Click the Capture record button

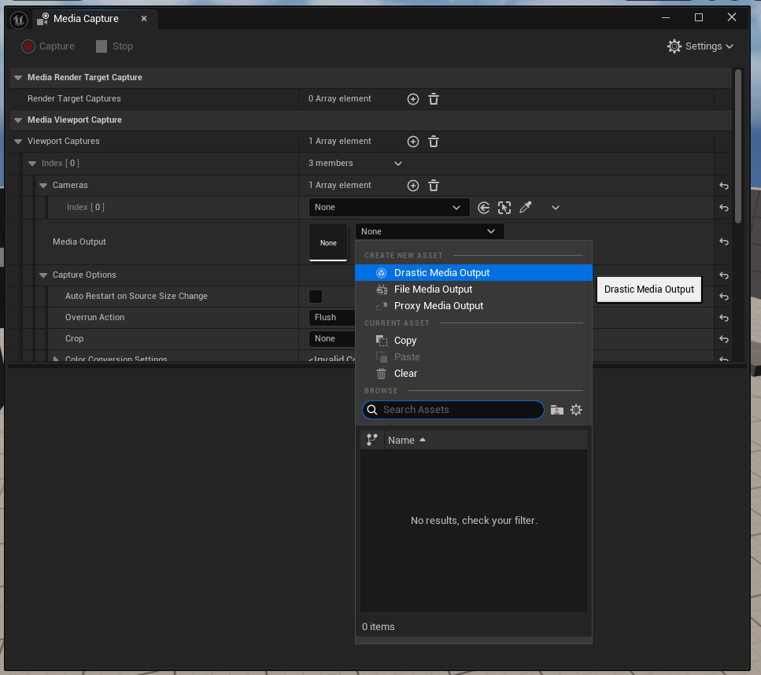(47, 46)
